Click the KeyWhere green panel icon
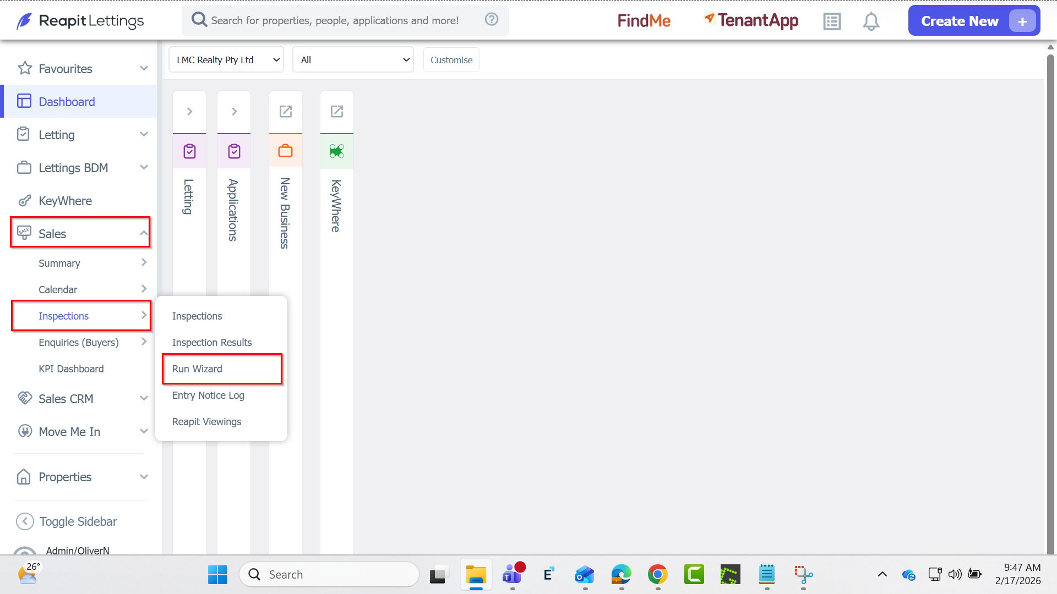 337,151
